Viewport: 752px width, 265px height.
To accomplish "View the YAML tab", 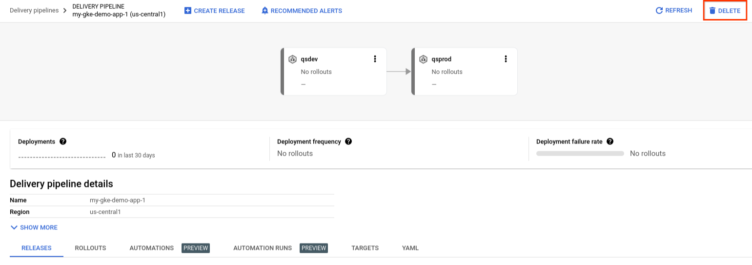I will 410,248.
